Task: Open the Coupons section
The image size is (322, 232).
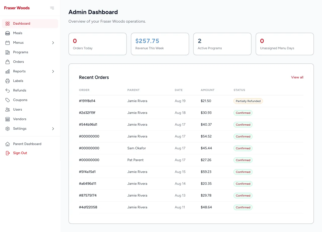Action: pos(30,100)
